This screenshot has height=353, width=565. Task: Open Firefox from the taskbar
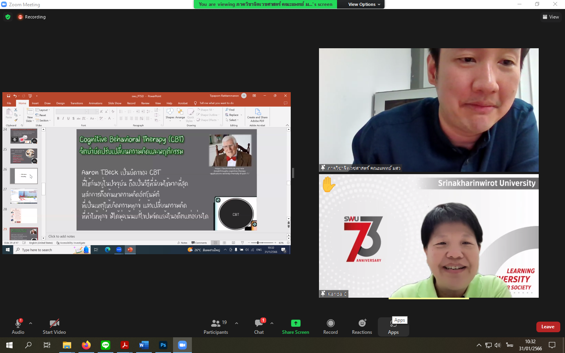(x=86, y=345)
